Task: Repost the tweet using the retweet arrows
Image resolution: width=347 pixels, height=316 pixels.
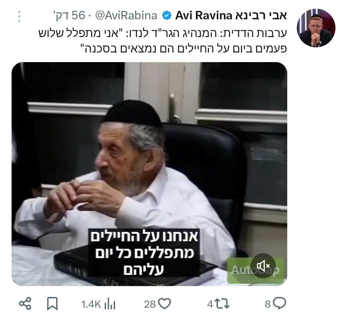Action: 222,303
